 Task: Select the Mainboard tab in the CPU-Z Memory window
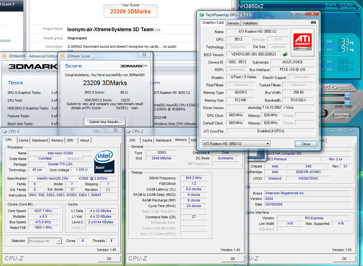coord(164,140)
